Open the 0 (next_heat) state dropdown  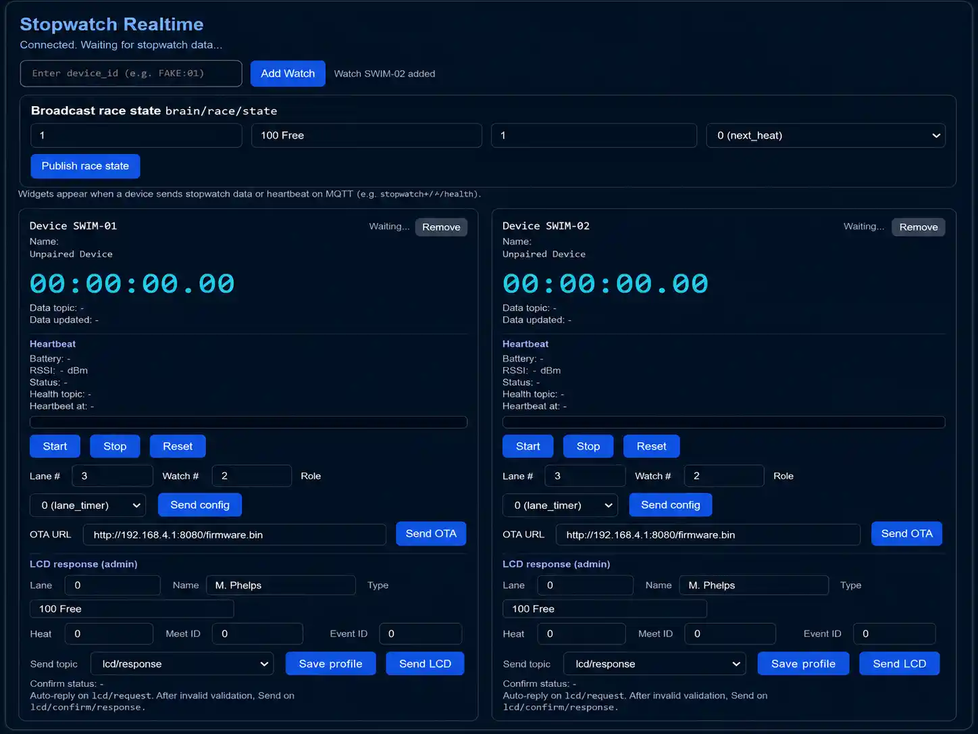click(825, 135)
